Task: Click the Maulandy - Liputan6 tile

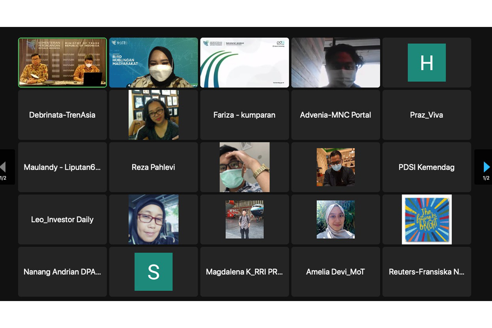Action: [x=62, y=167]
